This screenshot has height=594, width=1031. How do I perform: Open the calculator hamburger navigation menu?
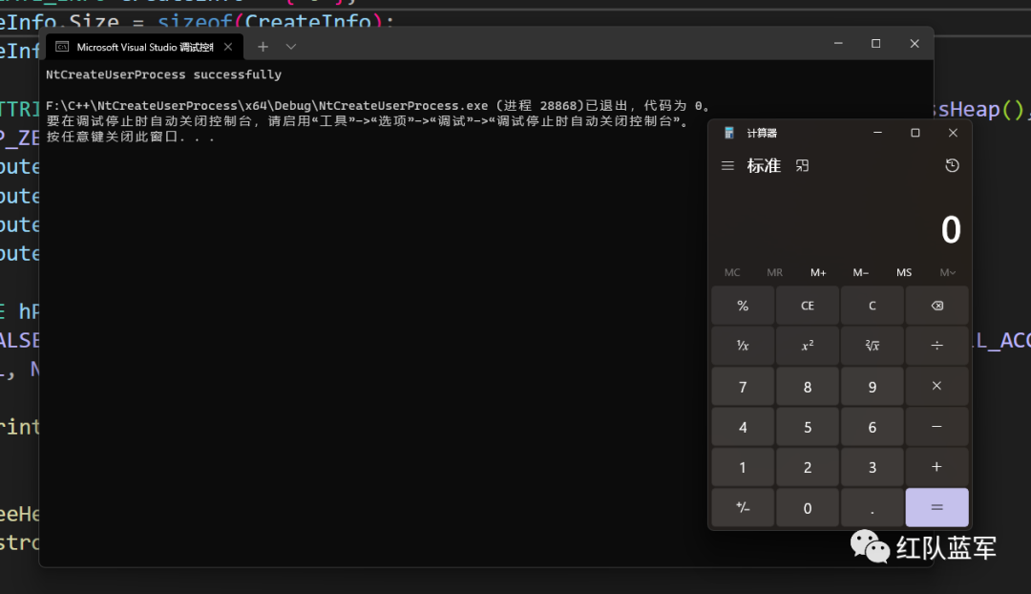point(727,166)
